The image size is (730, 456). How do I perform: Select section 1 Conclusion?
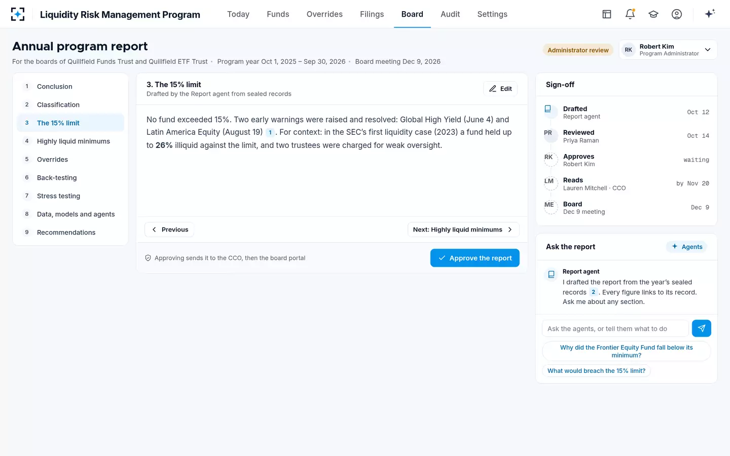pos(70,87)
